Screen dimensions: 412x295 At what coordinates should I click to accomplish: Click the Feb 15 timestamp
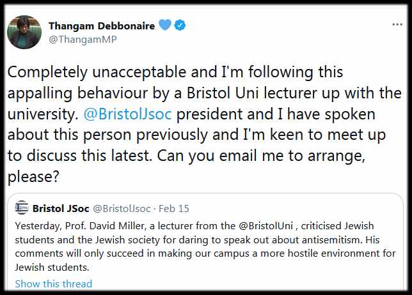[172, 208]
